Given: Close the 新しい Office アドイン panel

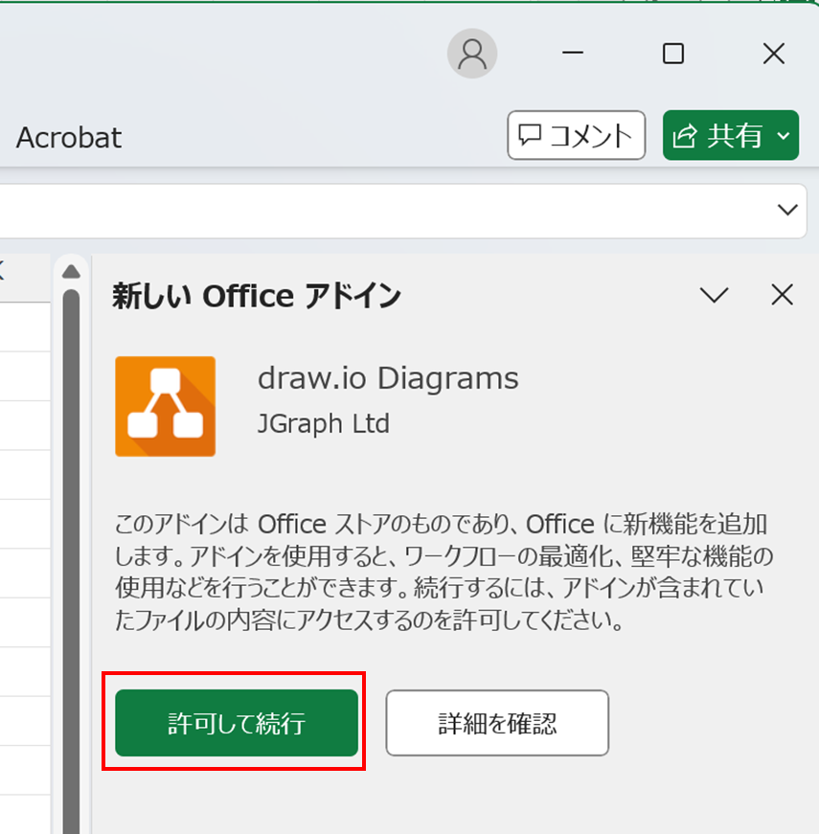Looking at the screenshot, I should click(x=783, y=295).
